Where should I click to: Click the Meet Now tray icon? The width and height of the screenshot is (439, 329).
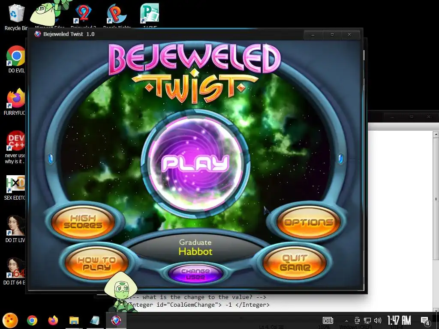pyautogui.click(x=357, y=320)
